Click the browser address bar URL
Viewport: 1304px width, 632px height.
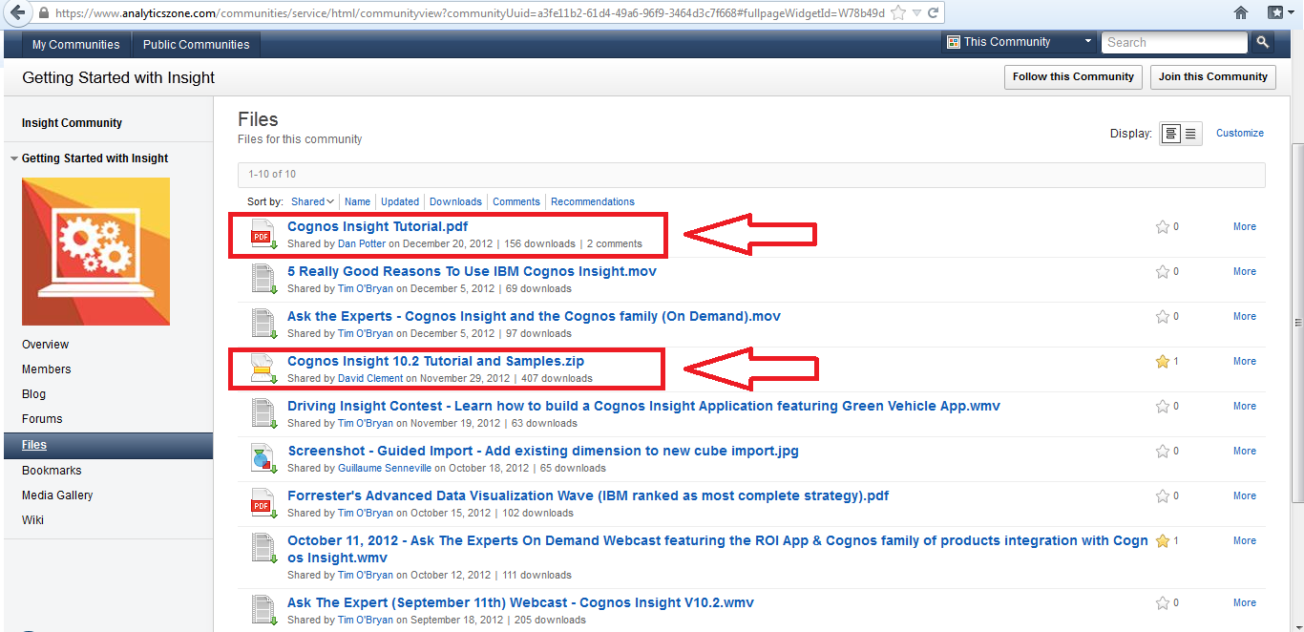(470, 13)
